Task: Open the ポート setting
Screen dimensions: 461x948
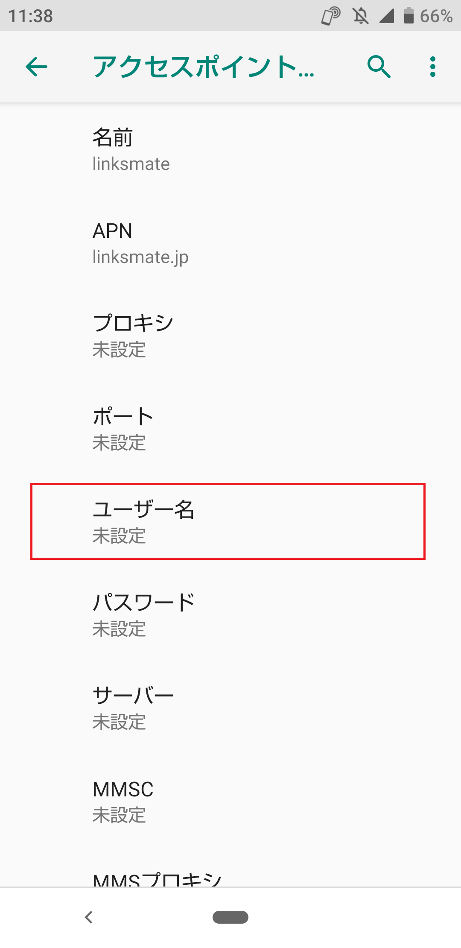Action: point(230,429)
